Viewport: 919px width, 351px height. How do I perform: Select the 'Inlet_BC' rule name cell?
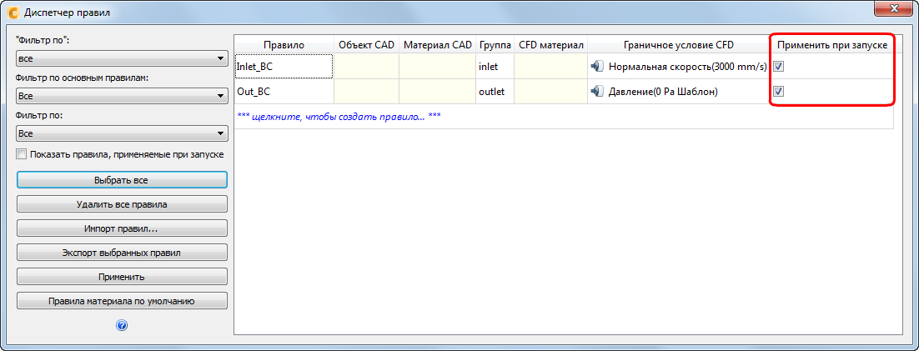284,66
